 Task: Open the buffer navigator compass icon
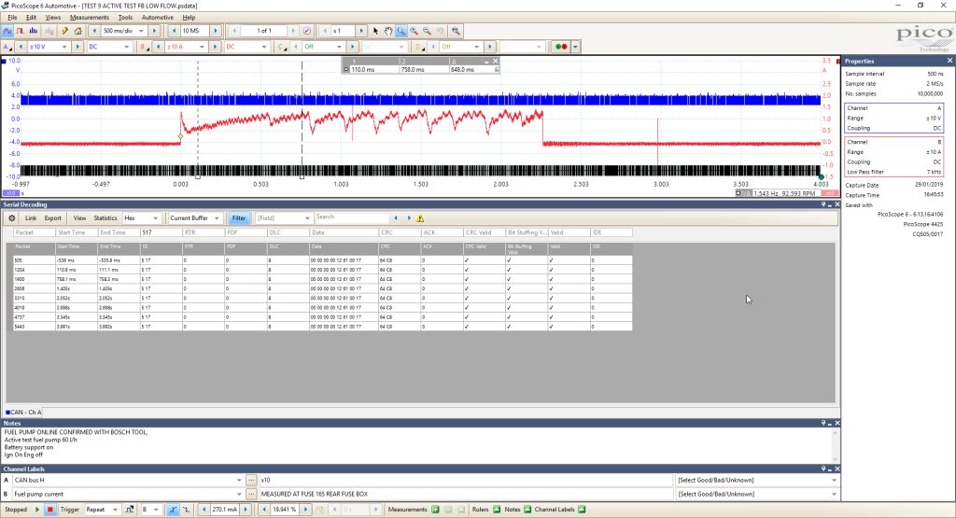307,31
